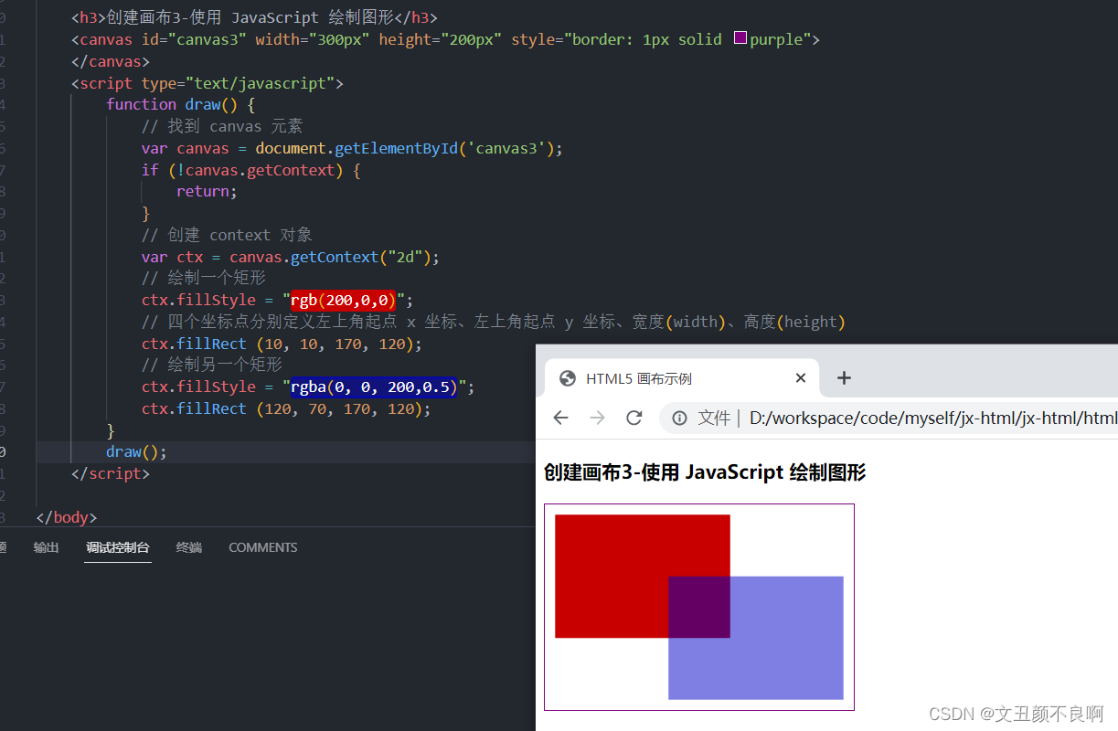Viewport: 1118px width, 731px height.
Task: Click the site info icon in address bar
Action: pos(677,418)
